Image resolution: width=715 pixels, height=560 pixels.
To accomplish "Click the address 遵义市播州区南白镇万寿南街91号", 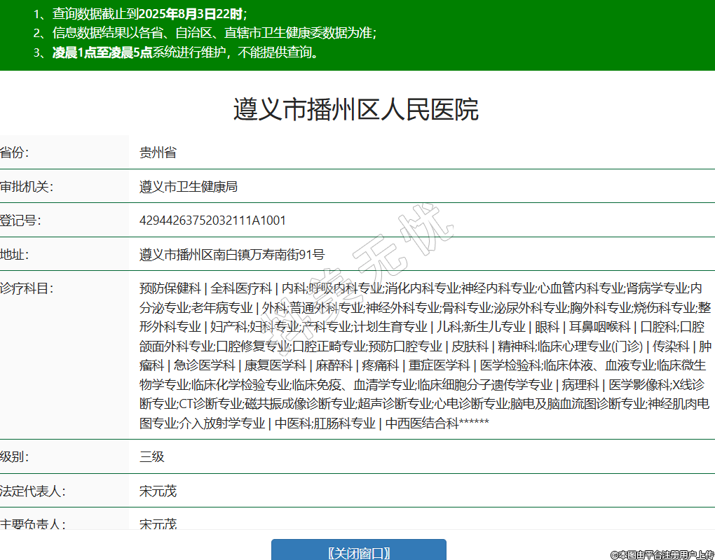I will [x=232, y=255].
